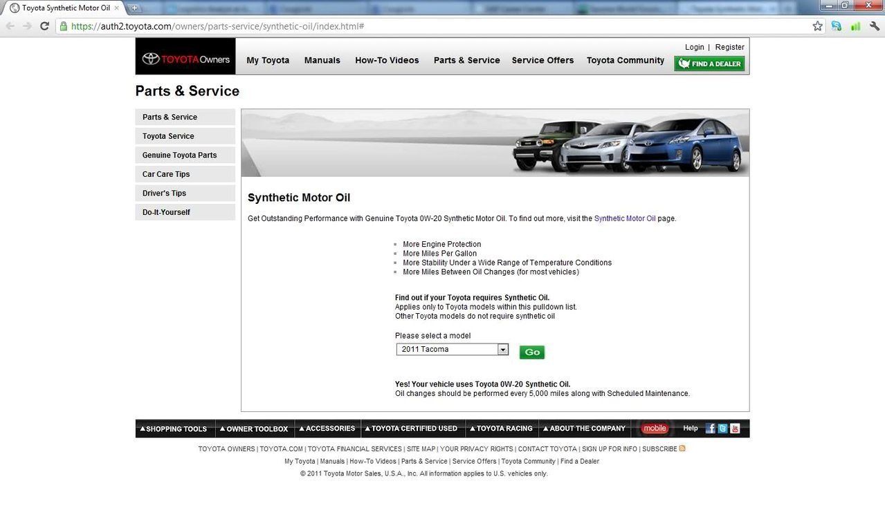Open the SIGN UP FOR INFO footer link
The height and width of the screenshot is (528, 885).
point(610,449)
